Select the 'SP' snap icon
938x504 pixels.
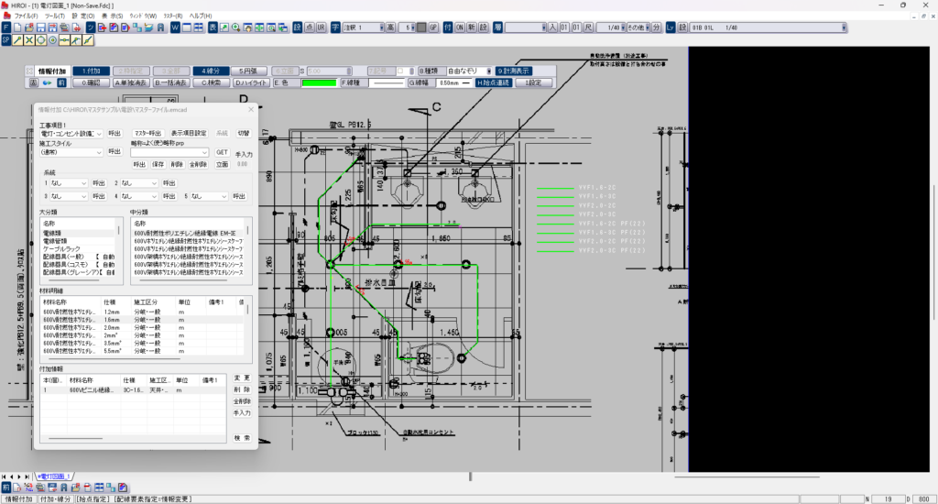click(5, 40)
